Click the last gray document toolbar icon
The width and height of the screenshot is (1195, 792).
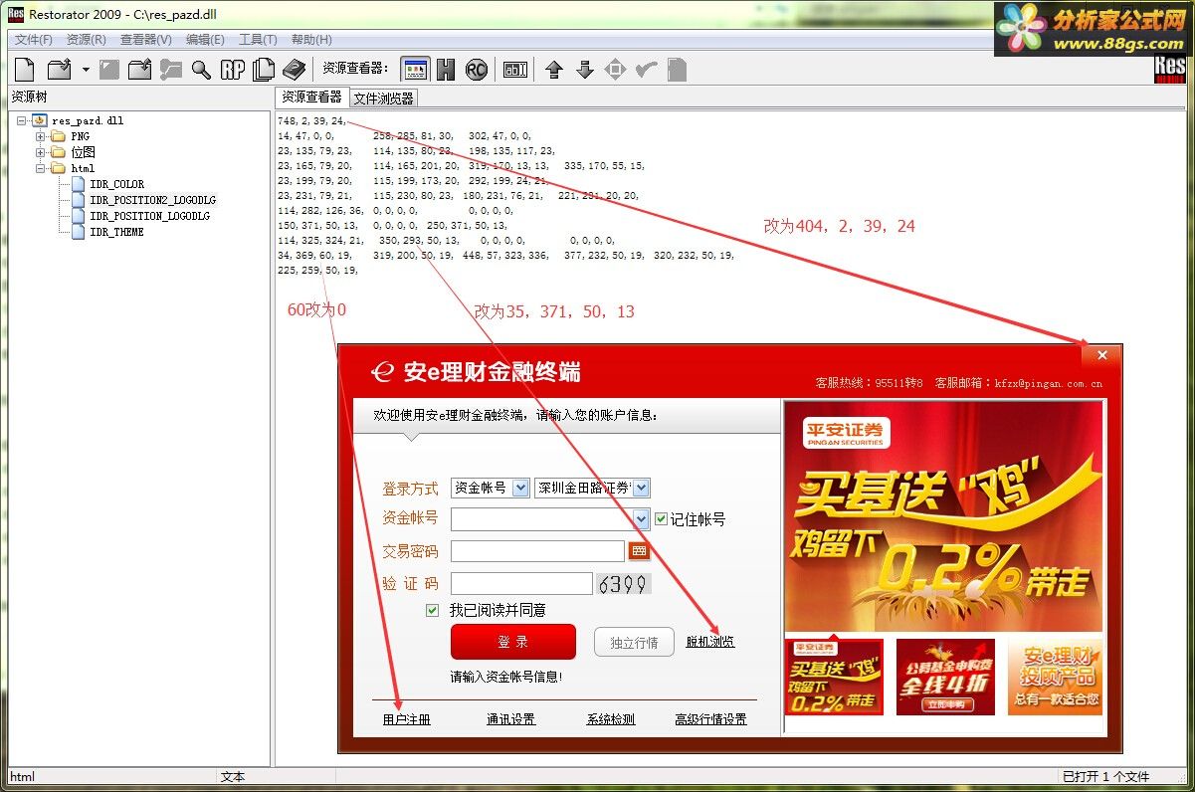677,70
